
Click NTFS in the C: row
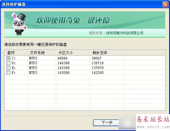33,58
